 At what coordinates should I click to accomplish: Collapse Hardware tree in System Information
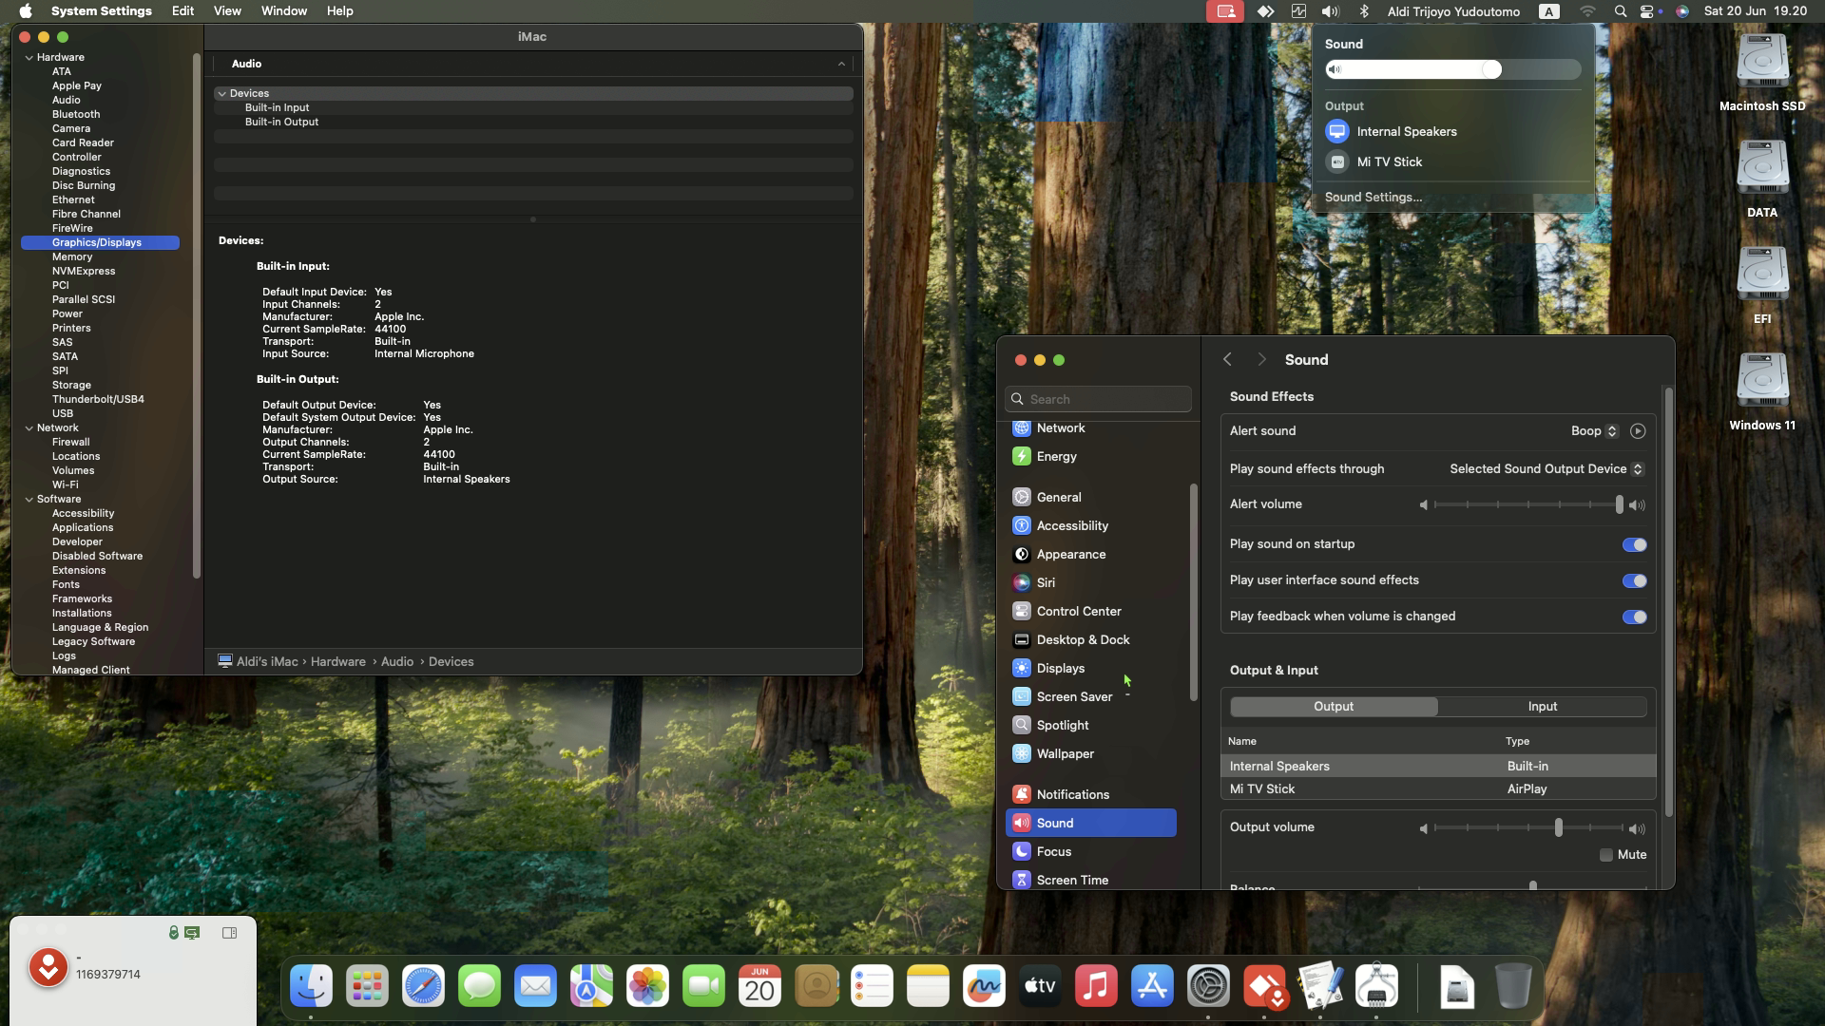point(29,57)
